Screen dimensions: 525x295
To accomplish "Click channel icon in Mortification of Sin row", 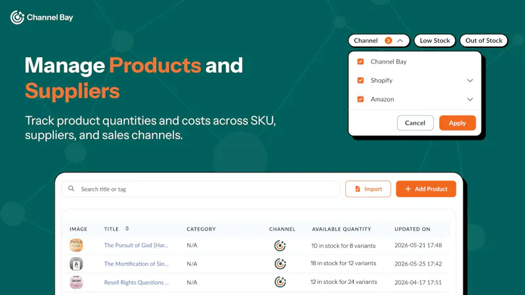I will coord(280,264).
